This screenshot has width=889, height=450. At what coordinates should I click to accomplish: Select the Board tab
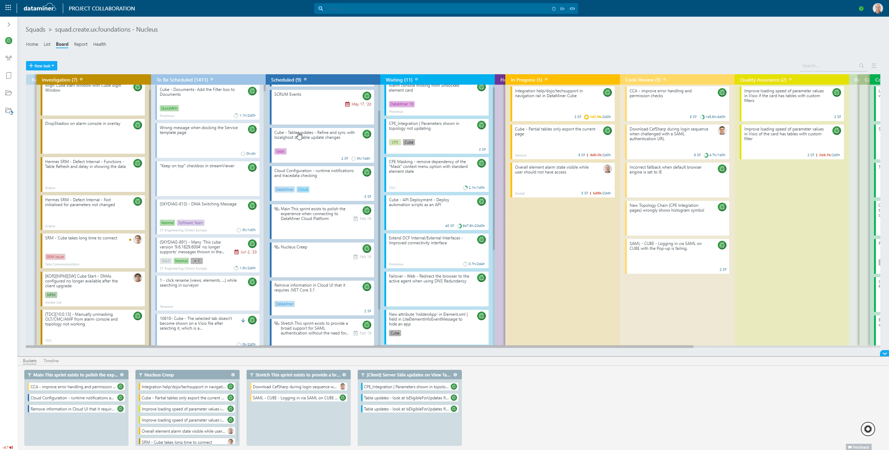click(x=62, y=44)
